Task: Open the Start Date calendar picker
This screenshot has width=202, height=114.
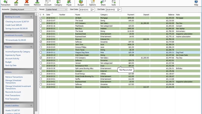Action: (92, 10)
